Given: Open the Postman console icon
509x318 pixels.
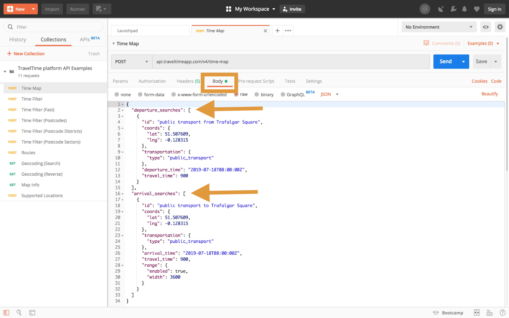Looking at the screenshot, I should 32,312.
